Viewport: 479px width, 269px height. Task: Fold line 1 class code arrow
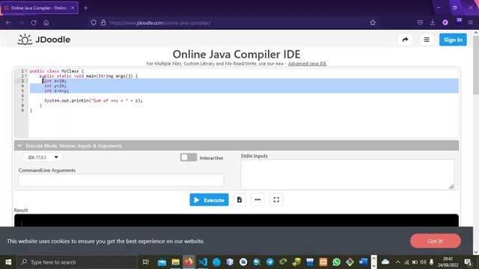coord(26,71)
